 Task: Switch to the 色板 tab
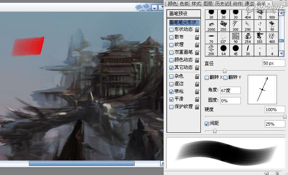[x=184, y=3]
